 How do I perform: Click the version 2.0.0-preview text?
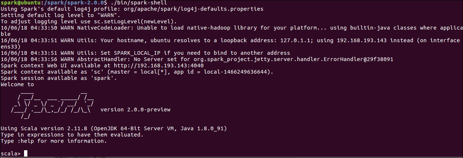click(135, 110)
